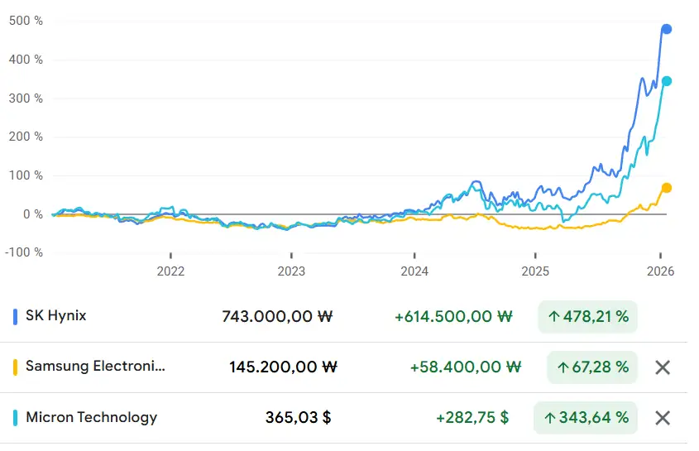Click SK Hynix price 743.000,00 ₩
This screenshot has width=699, height=451.
pos(277,316)
